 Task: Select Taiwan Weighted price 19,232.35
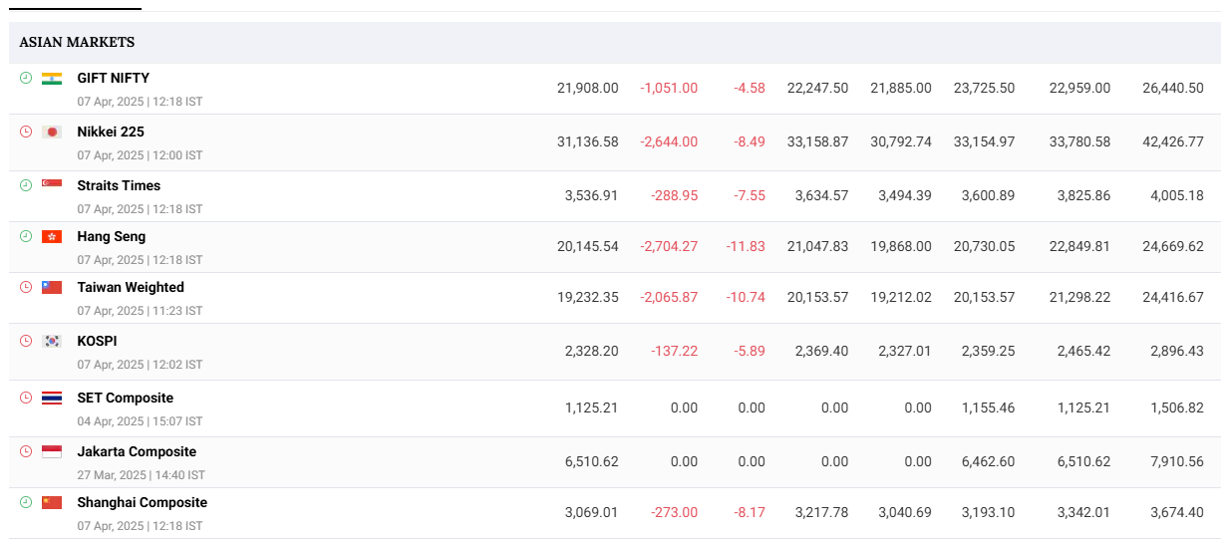pyautogui.click(x=587, y=297)
